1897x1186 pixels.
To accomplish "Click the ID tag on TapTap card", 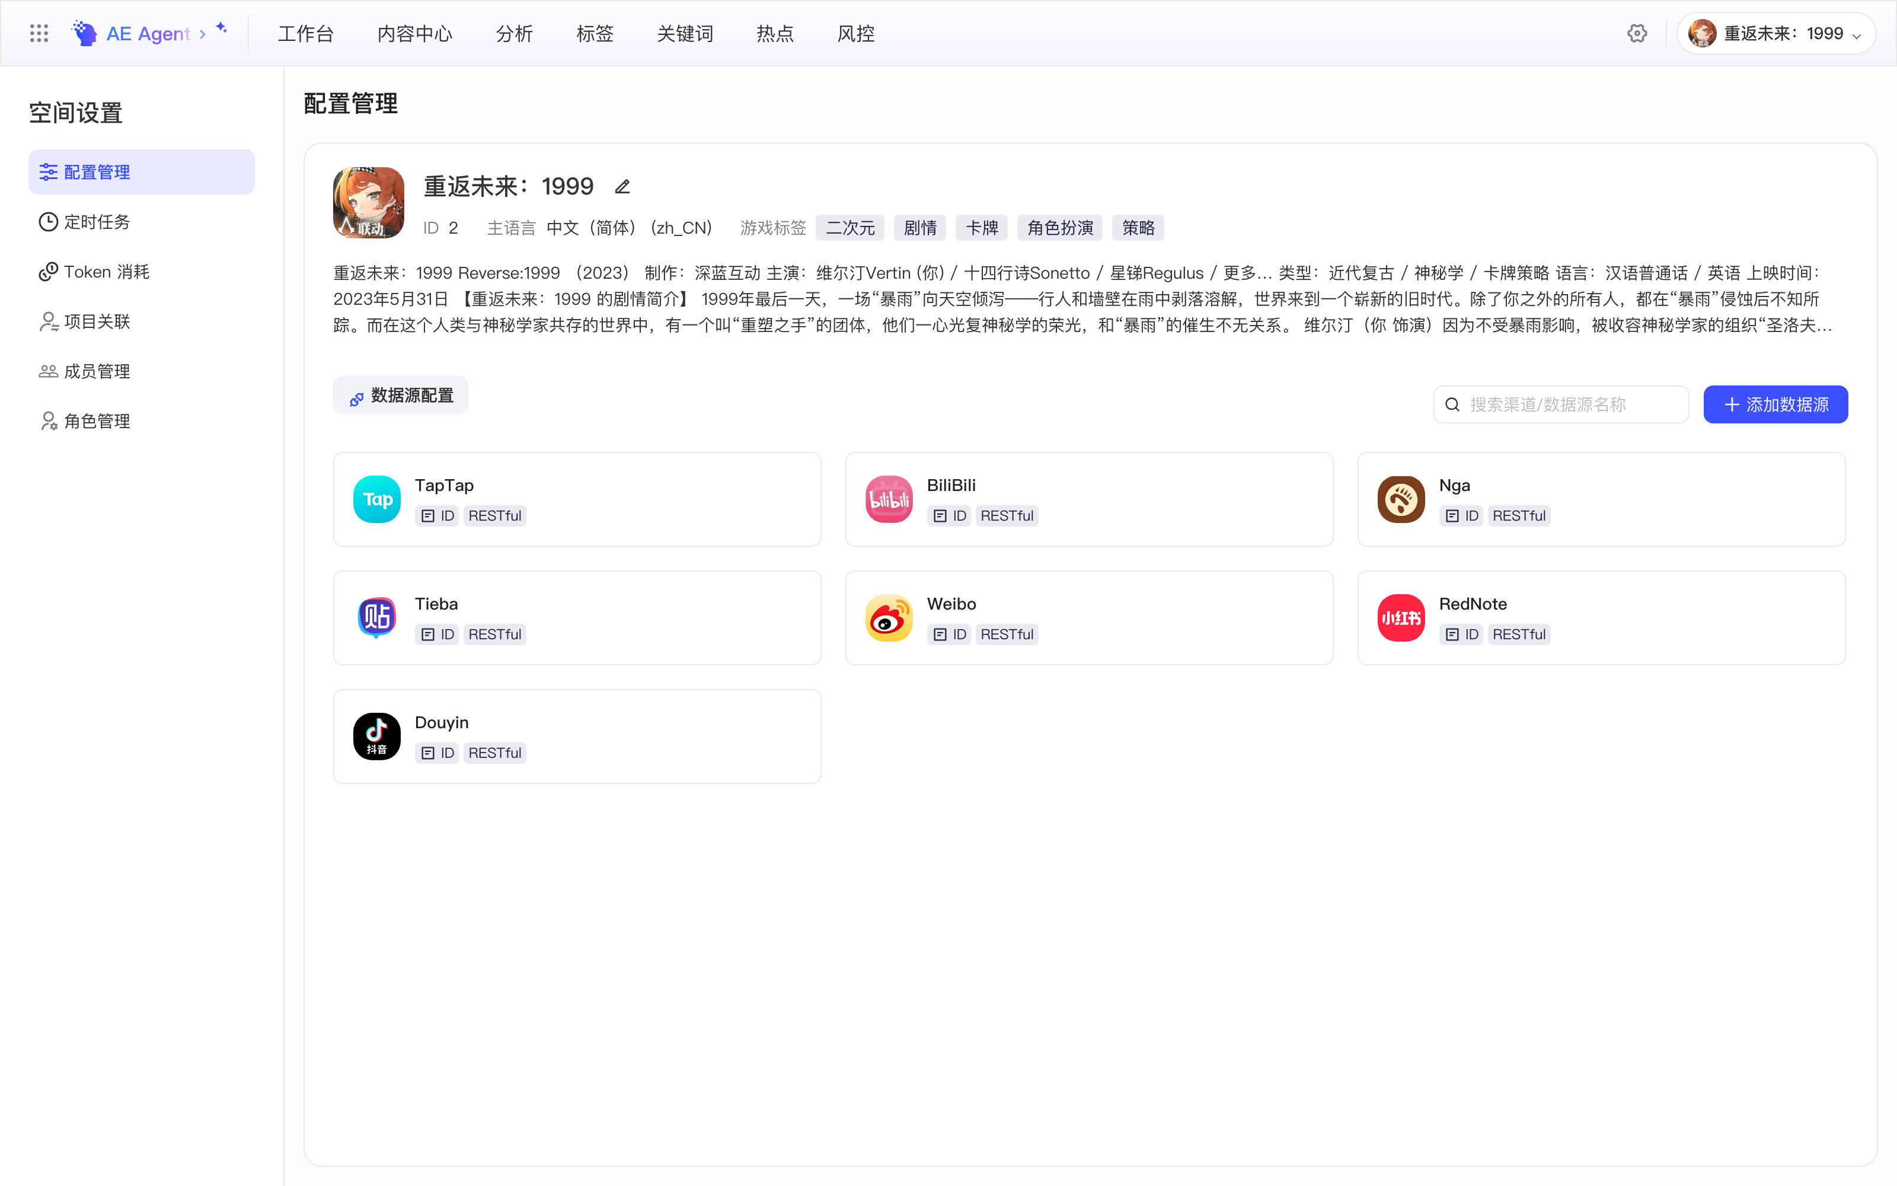I will coord(437,515).
